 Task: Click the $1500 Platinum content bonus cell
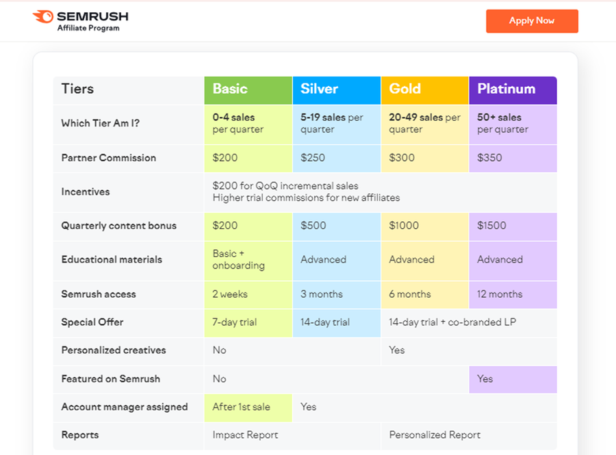tap(513, 226)
